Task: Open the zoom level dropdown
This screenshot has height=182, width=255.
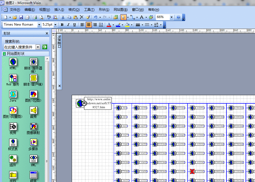Action: point(171,17)
